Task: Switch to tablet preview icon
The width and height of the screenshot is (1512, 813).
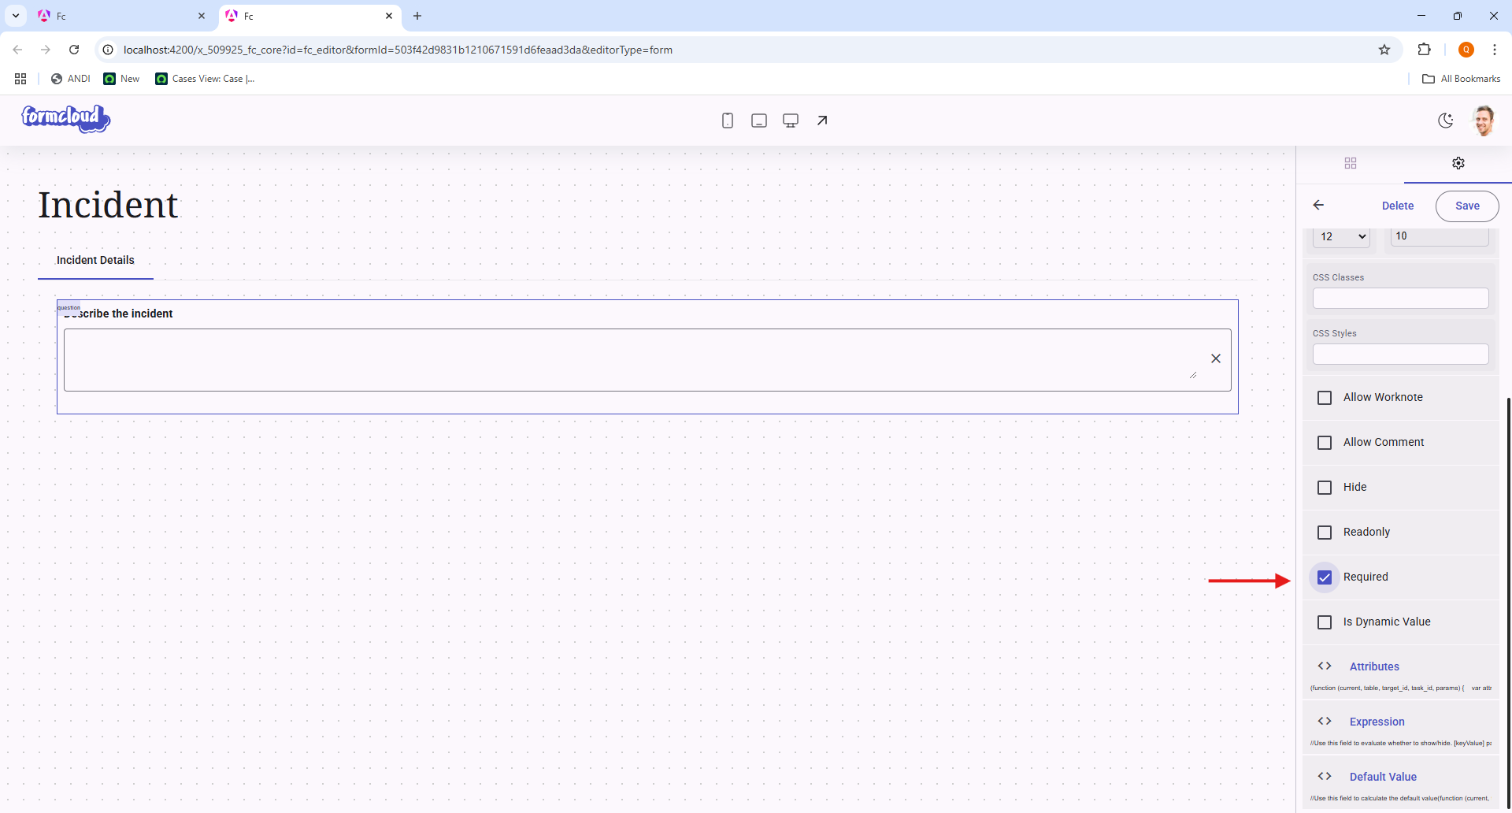Action: (759, 121)
